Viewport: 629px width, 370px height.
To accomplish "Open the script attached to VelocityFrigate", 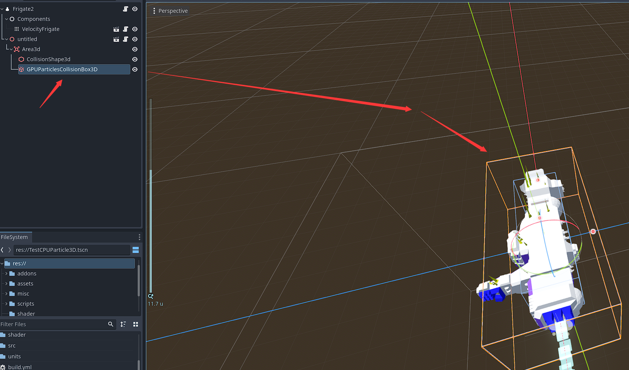I will pos(126,29).
